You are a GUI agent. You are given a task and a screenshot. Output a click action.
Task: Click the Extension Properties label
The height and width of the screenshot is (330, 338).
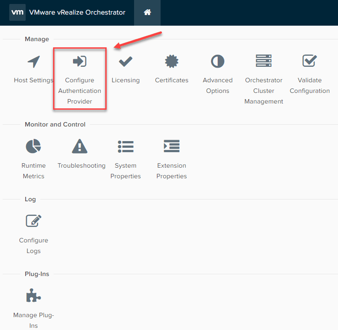pyautogui.click(x=172, y=171)
